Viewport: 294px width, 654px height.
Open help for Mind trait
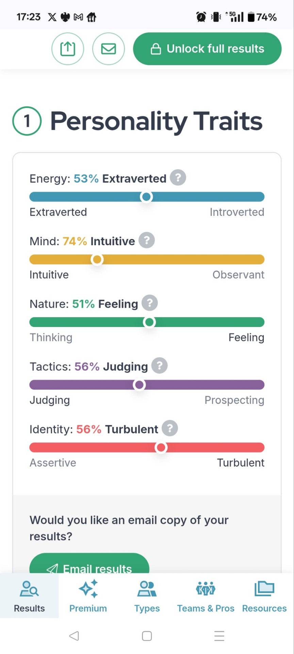tap(147, 240)
